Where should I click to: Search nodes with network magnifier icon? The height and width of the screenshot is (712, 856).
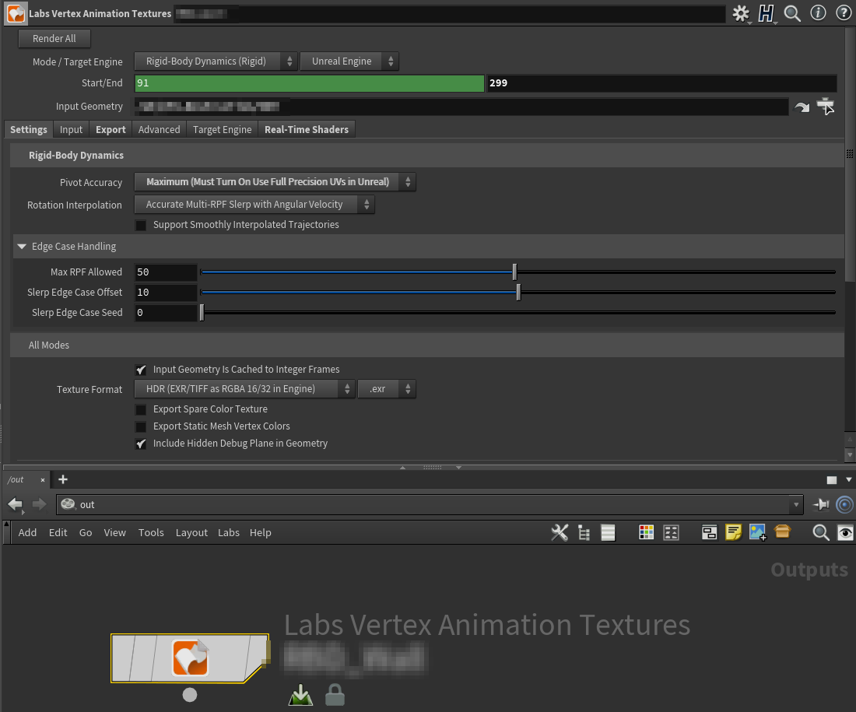(x=820, y=532)
